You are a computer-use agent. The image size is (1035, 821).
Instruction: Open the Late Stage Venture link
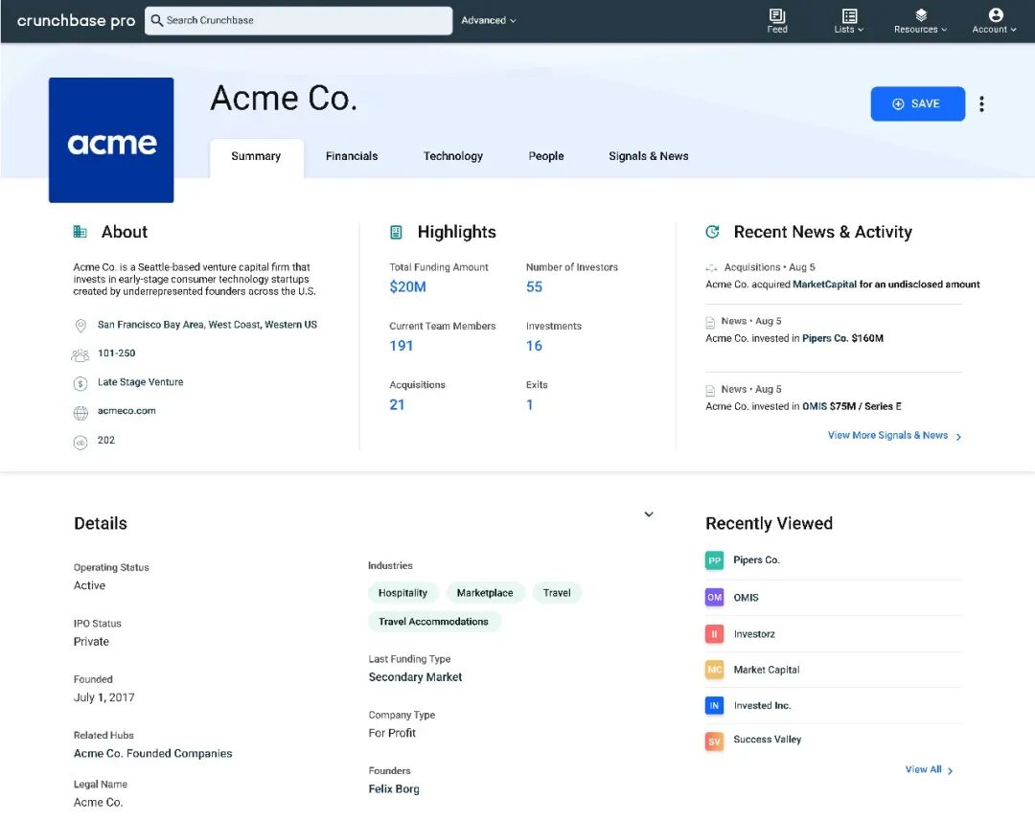(x=141, y=382)
